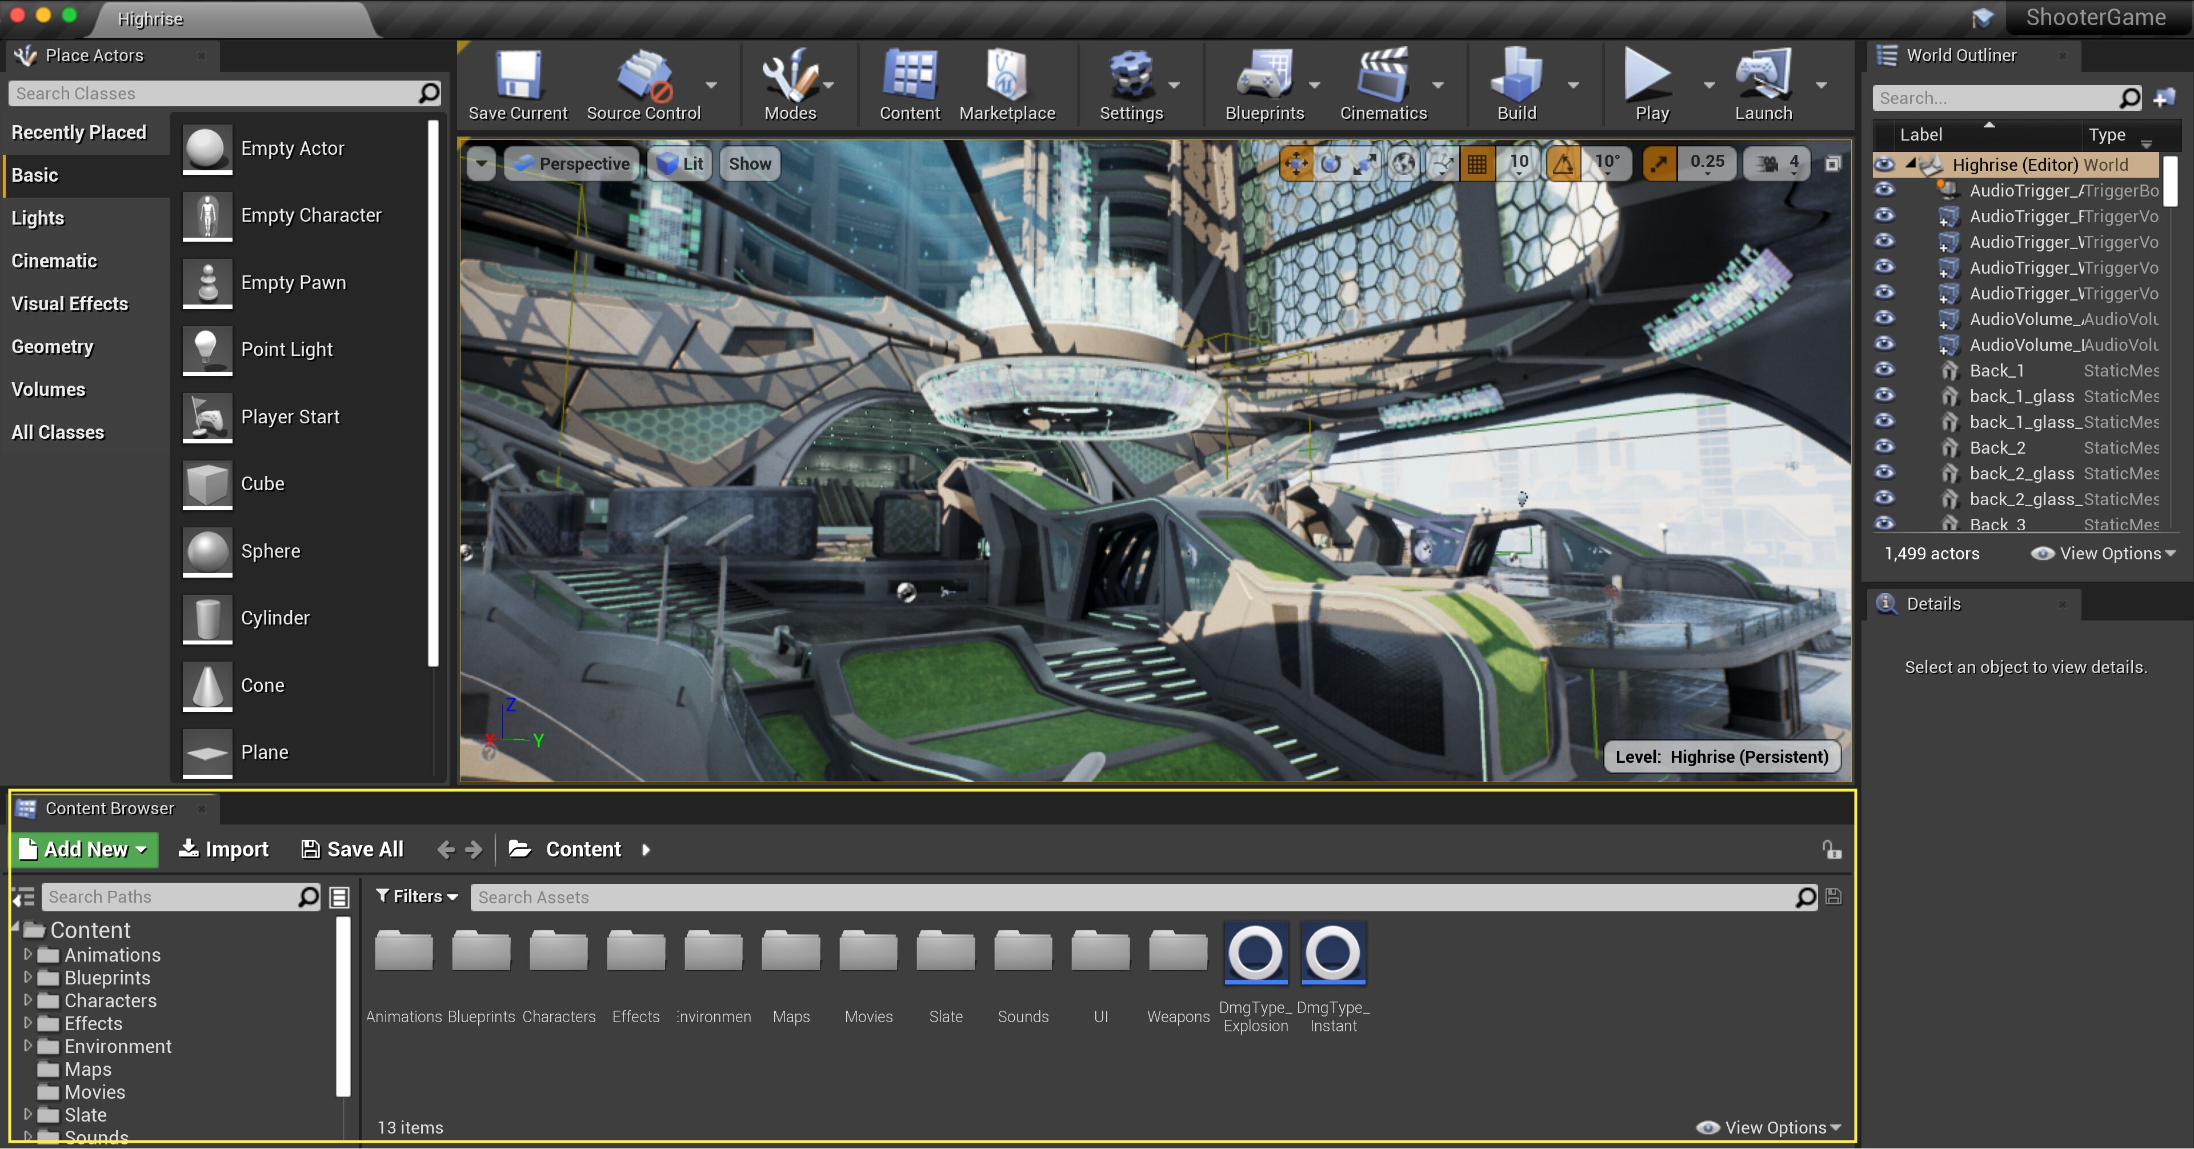Click the Place Actors list scrollbar
Image resolution: width=2194 pixels, height=1149 pixels.
[x=434, y=392]
